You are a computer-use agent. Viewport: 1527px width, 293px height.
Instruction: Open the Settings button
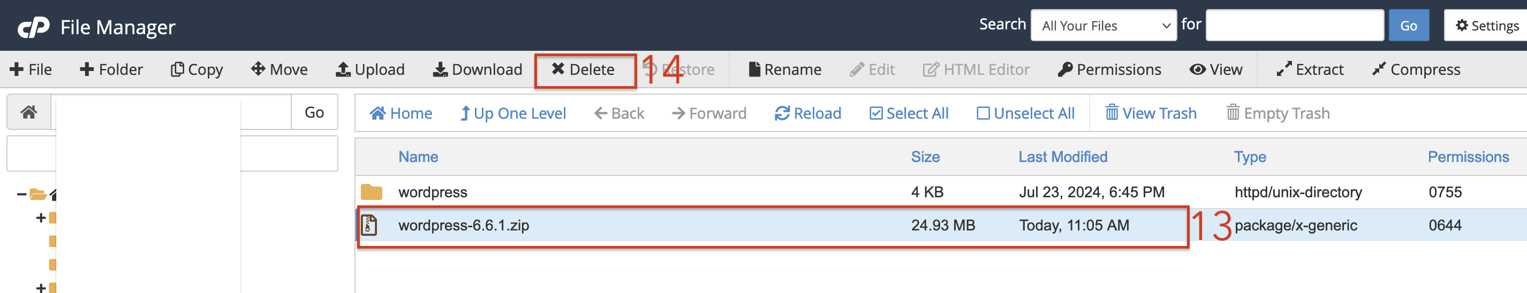[x=1487, y=26]
